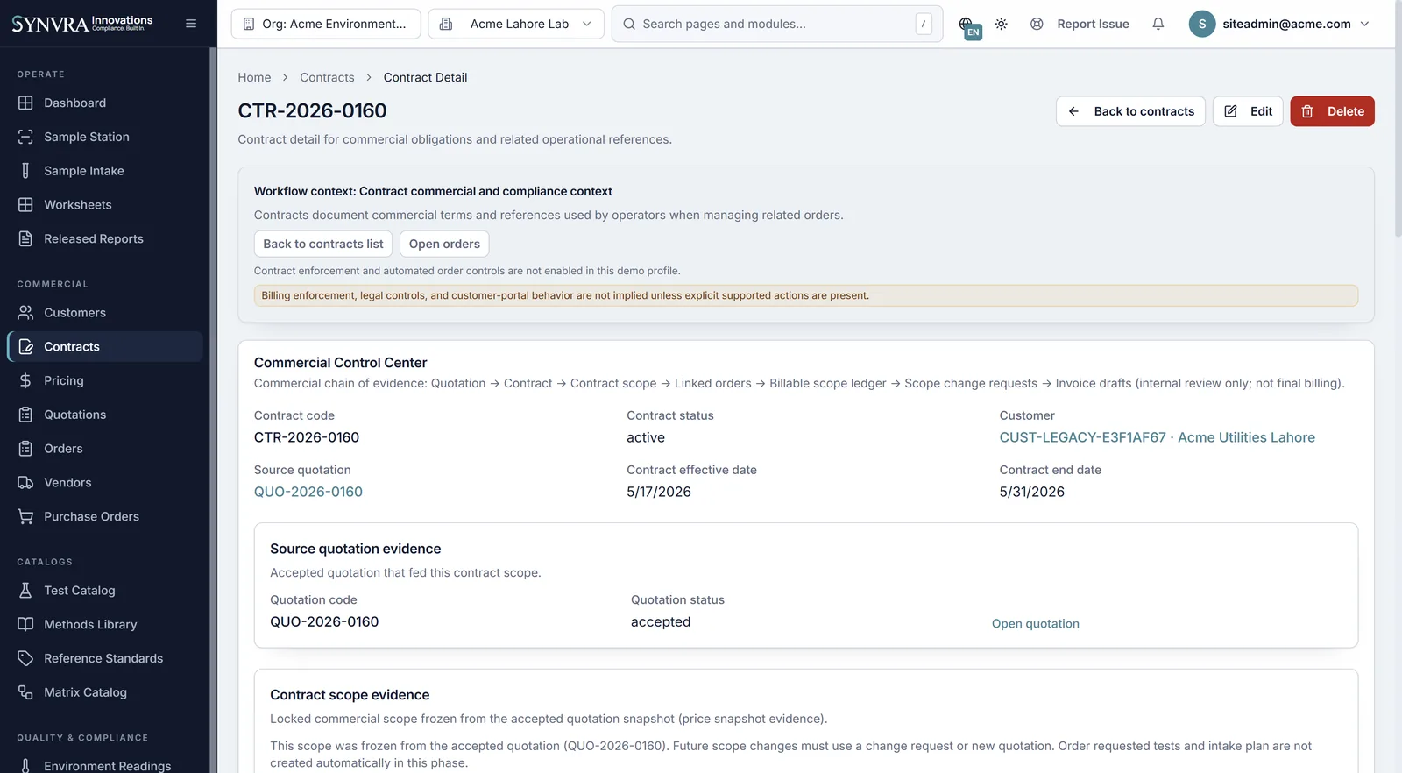Click the red Delete button
This screenshot has width=1402, height=773.
[x=1332, y=111]
